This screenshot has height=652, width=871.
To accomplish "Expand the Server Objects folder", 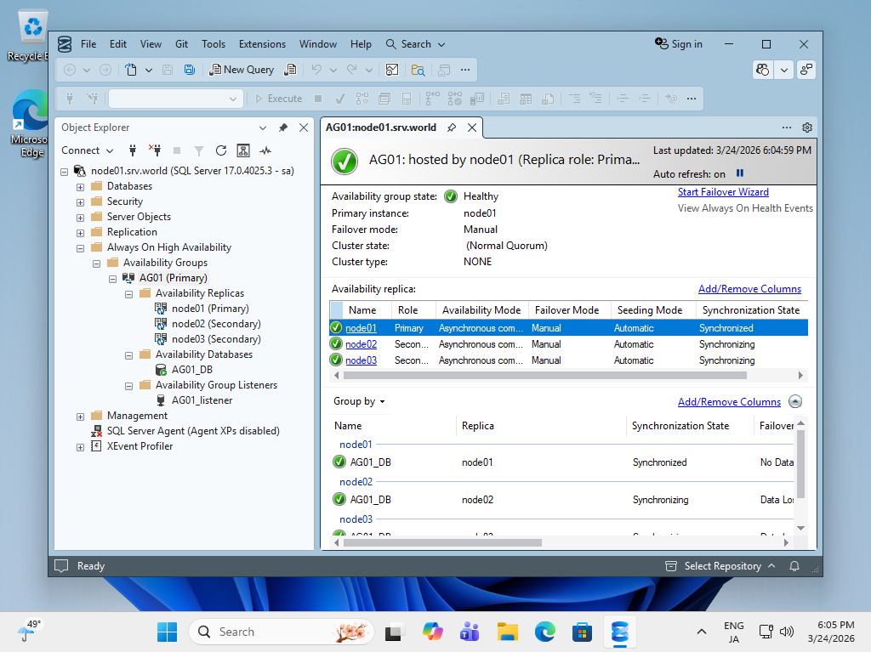I will 81,218.
